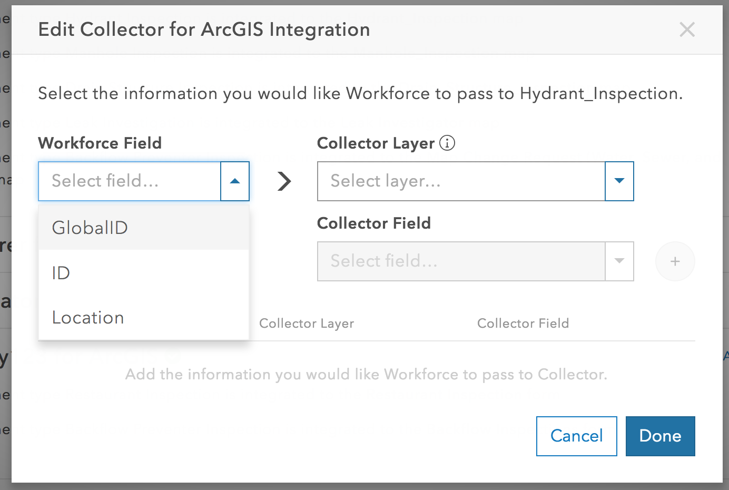Click the 'Select layer...' input box

(x=461, y=181)
